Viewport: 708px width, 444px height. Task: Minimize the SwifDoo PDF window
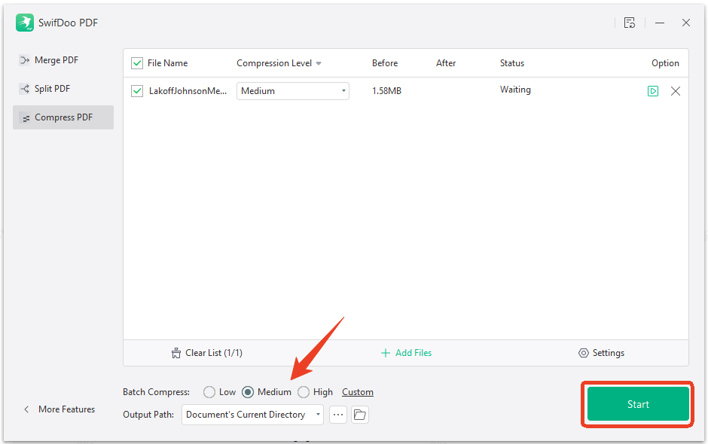coord(660,23)
